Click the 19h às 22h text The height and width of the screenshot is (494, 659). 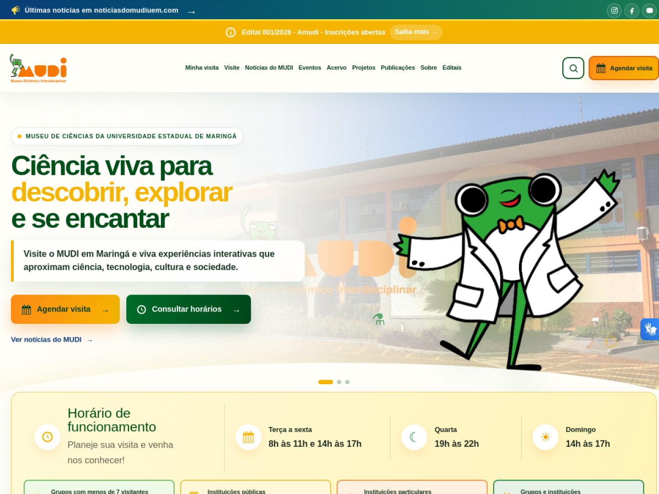tap(457, 444)
